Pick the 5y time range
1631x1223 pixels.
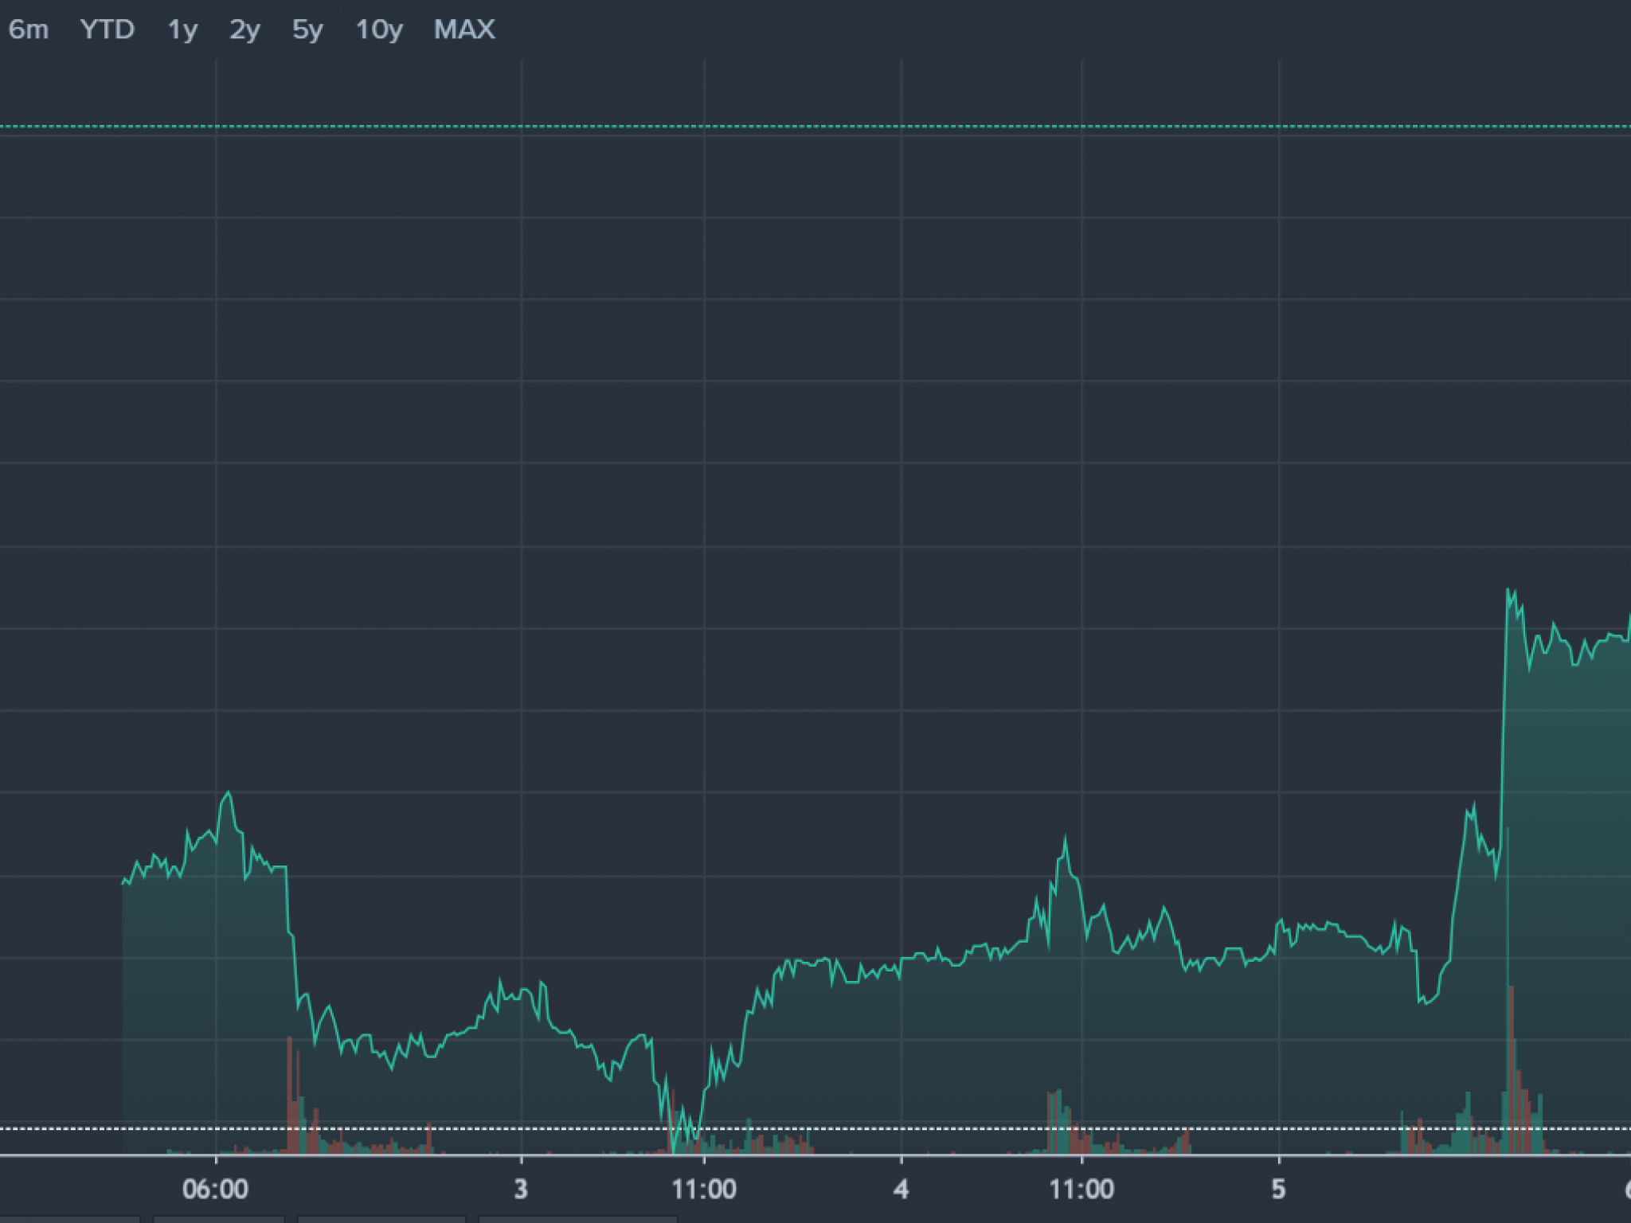pos(307,29)
